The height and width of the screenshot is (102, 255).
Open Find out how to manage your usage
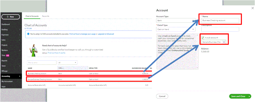83,34
